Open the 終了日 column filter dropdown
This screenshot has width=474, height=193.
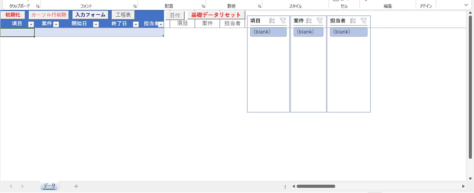click(x=136, y=24)
